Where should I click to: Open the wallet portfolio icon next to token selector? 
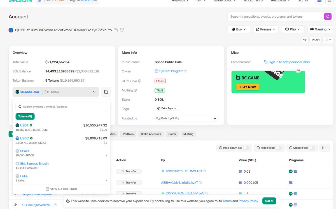pos(106,92)
